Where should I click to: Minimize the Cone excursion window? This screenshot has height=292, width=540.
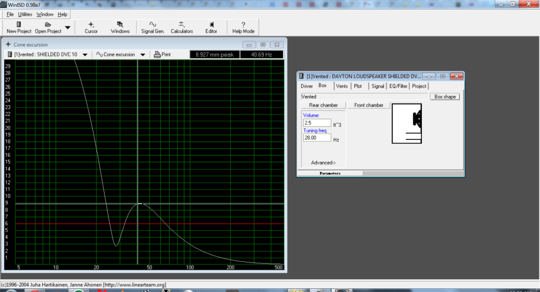[249, 44]
